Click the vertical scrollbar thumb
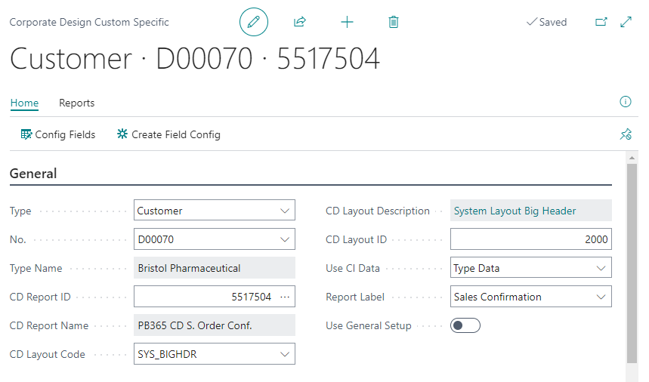The width and height of the screenshot is (649, 382). [632, 263]
